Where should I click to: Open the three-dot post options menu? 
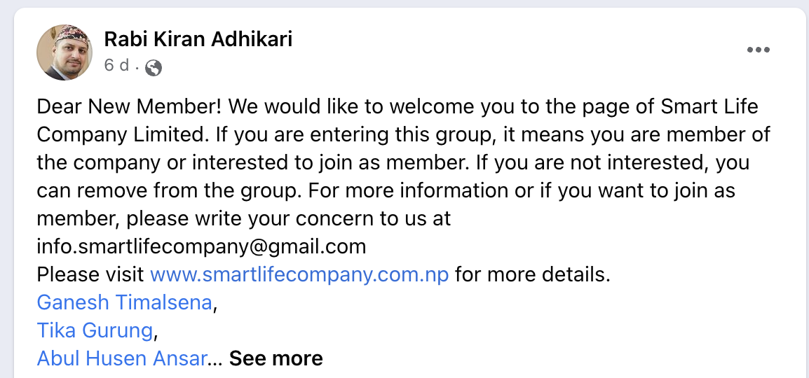pos(759,50)
